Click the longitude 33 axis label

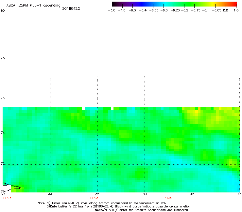pyautogui.click(x=50, y=194)
